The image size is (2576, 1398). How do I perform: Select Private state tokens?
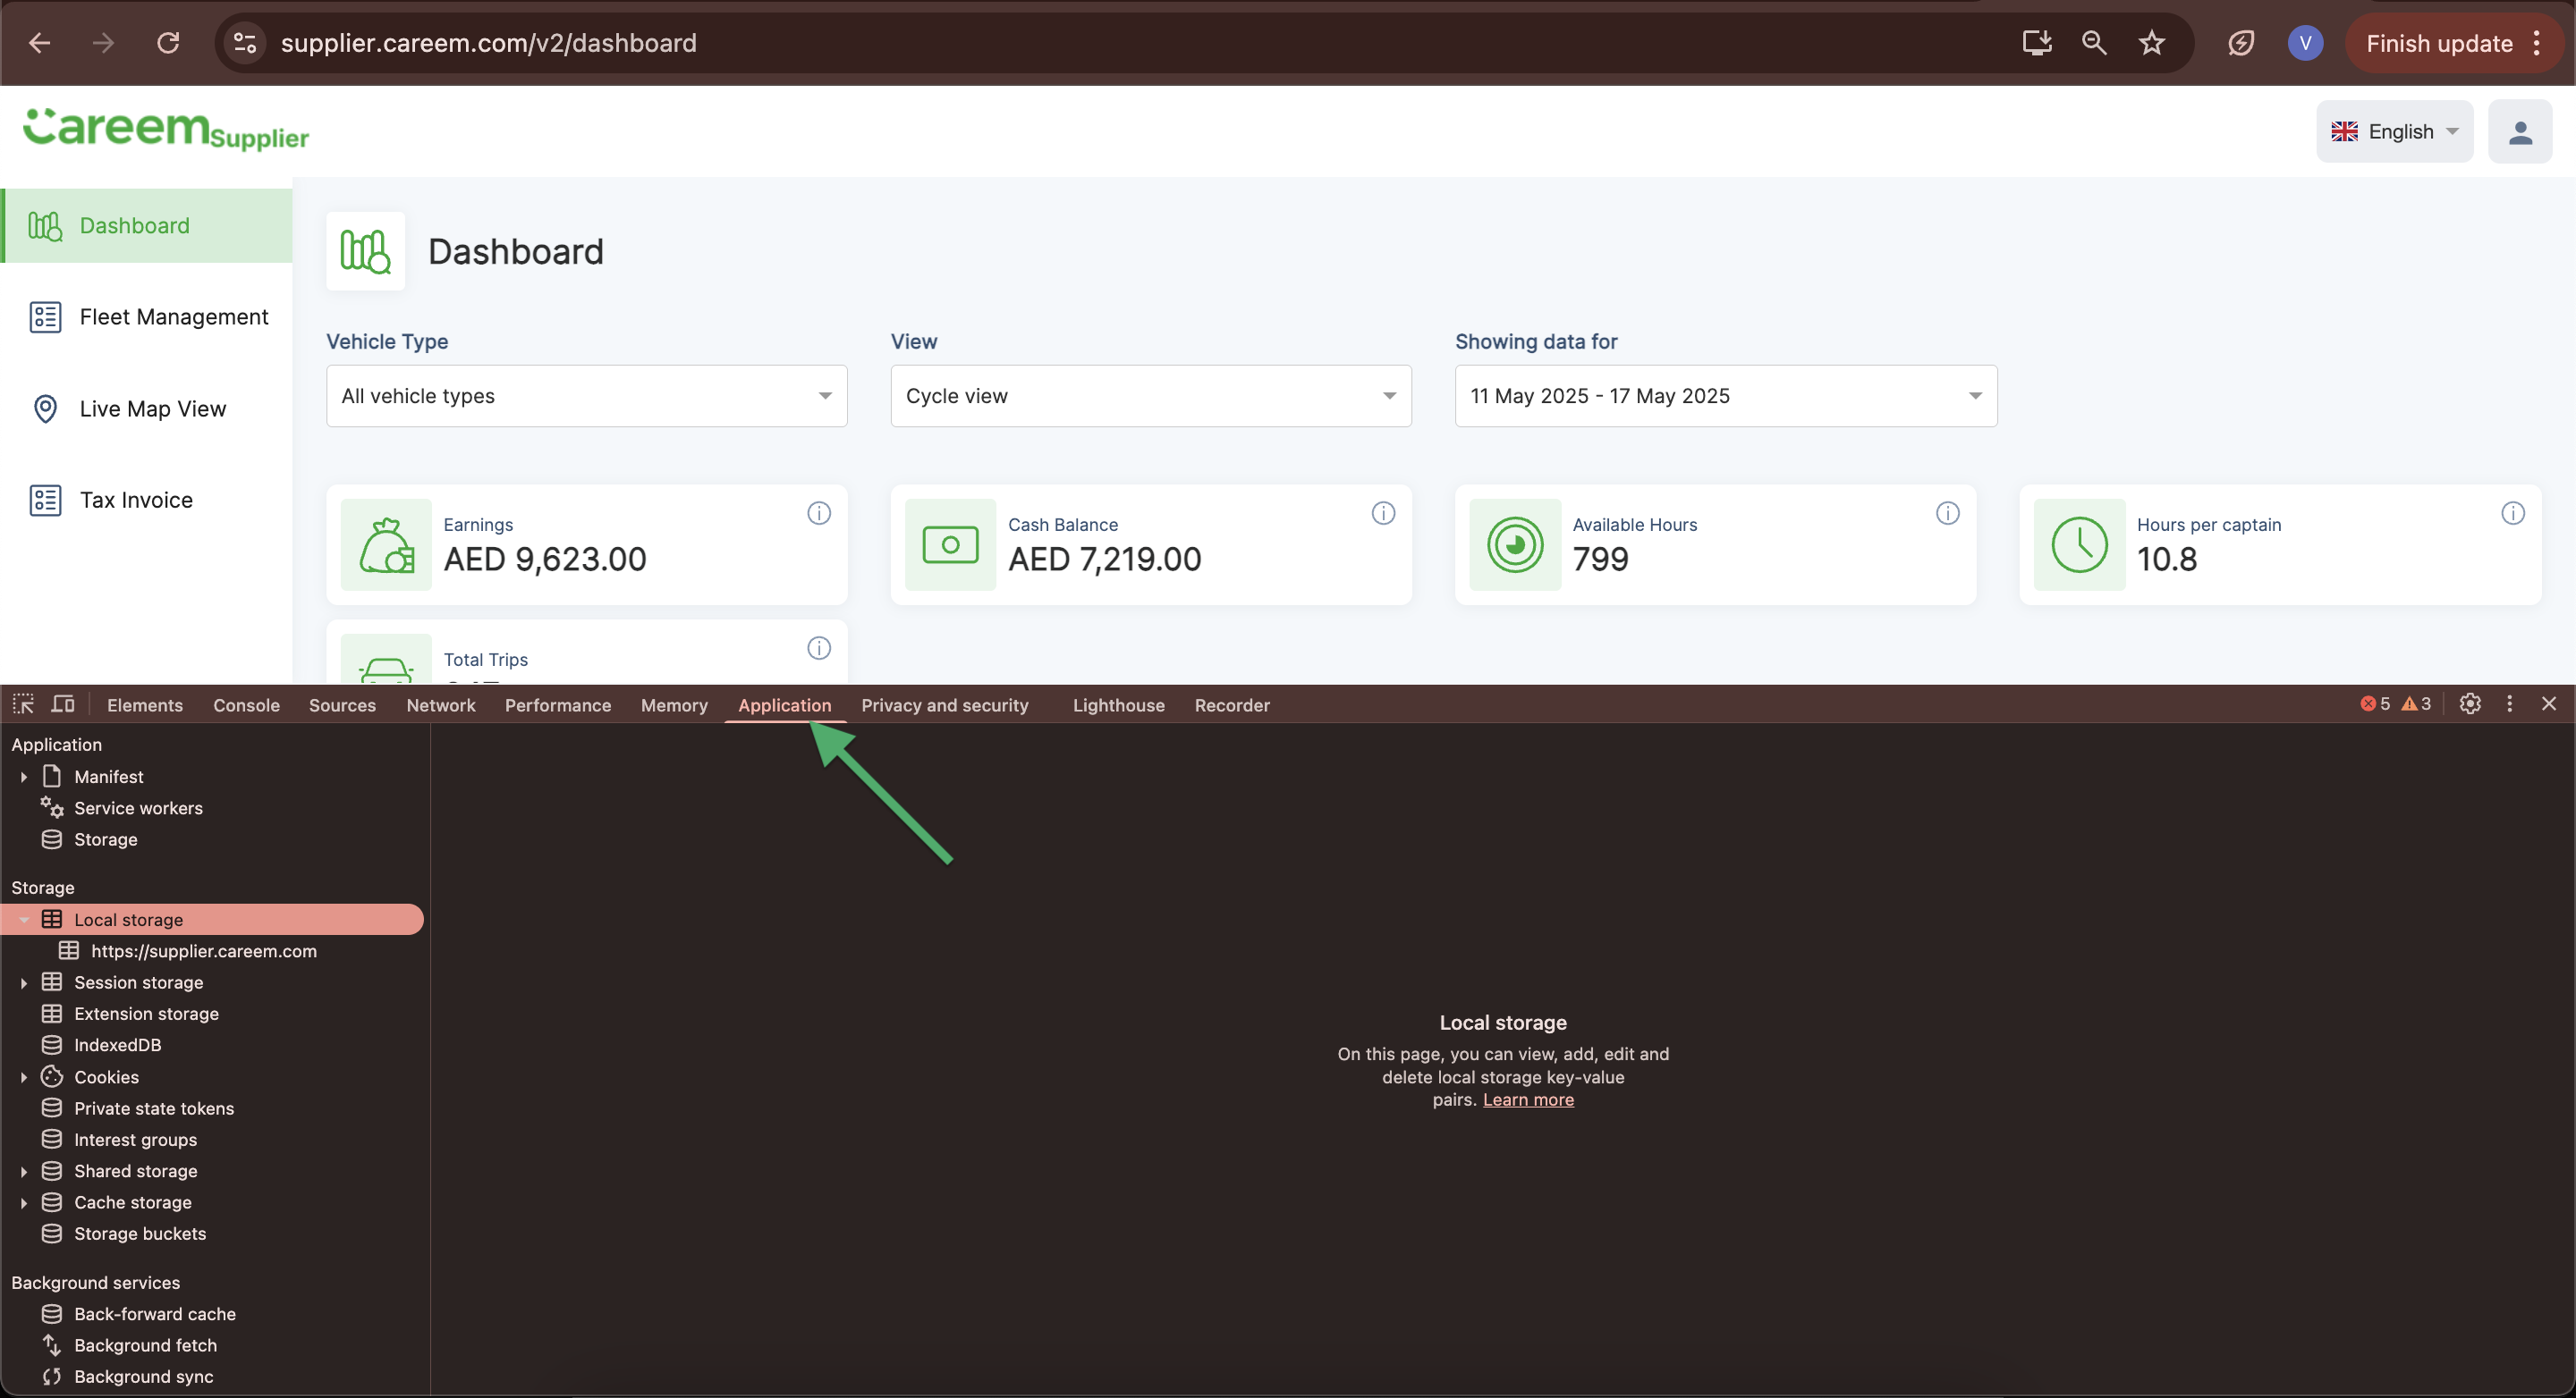[154, 1109]
